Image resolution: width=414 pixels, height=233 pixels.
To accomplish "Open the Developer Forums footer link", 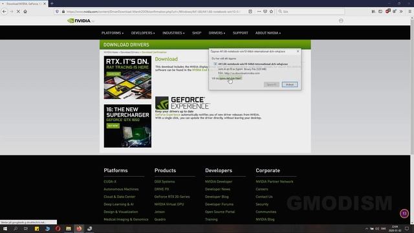I will (219, 205).
